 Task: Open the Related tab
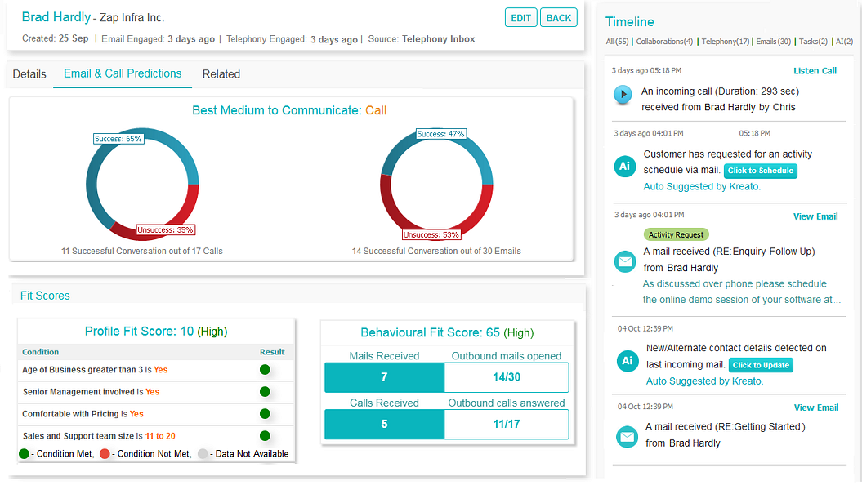pyautogui.click(x=221, y=74)
